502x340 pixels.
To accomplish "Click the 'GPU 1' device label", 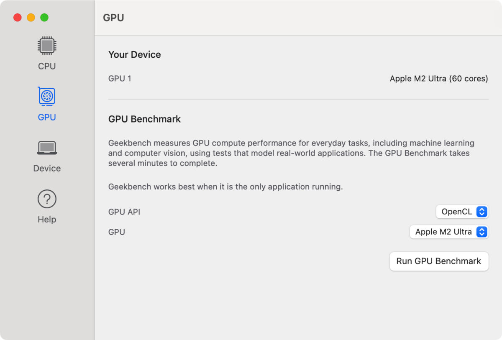I will (120, 79).
